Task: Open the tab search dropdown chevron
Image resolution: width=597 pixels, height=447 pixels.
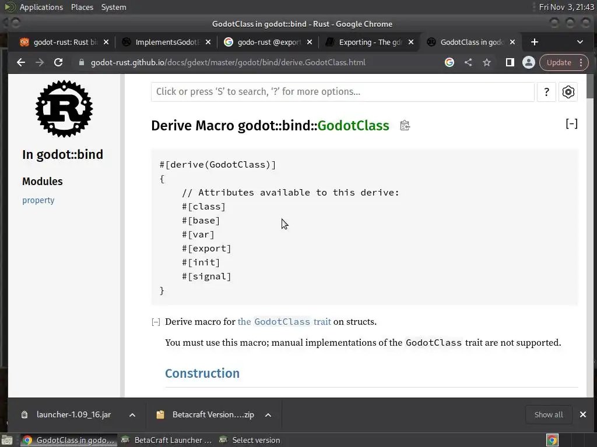Action: [x=580, y=42]
